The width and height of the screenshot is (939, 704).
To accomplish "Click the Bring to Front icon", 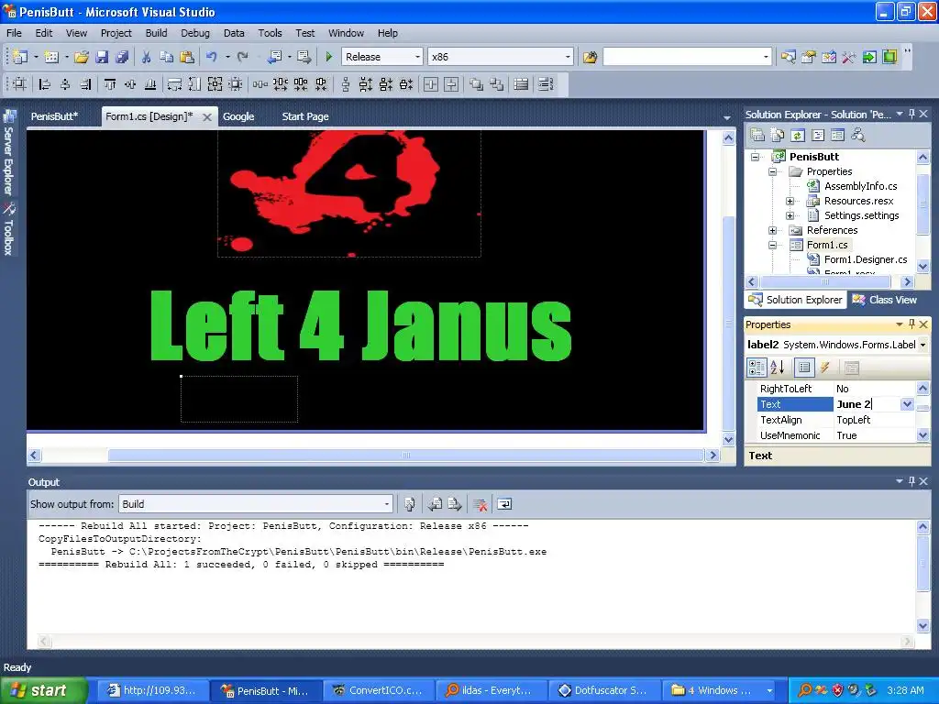I will pos(476,84).
